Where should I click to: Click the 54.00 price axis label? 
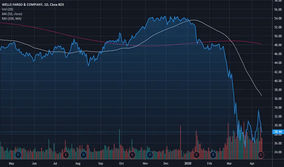(278, 18)
